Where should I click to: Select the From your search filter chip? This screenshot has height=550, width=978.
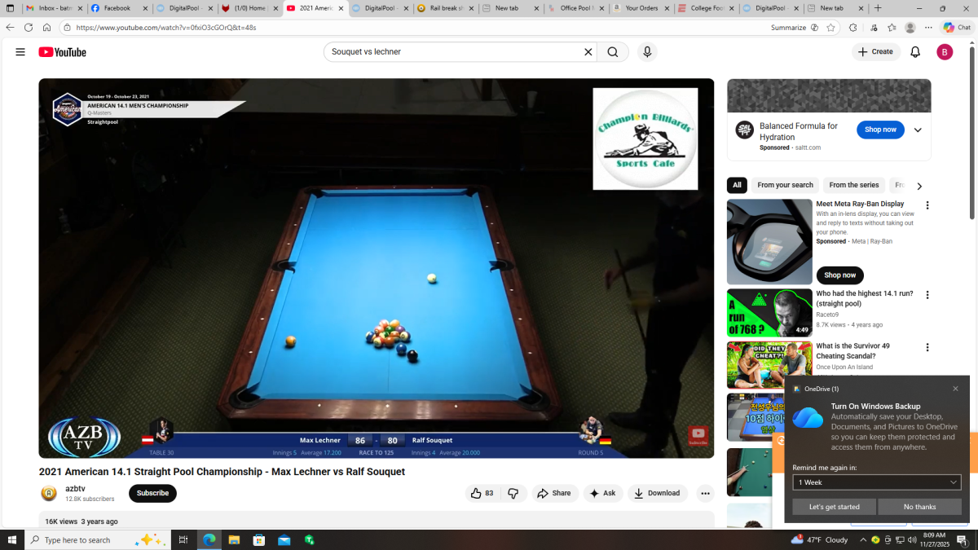point(785,186)
